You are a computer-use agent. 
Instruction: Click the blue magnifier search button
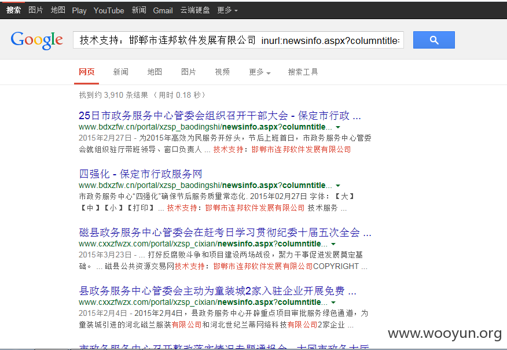[x=434, y=40]
